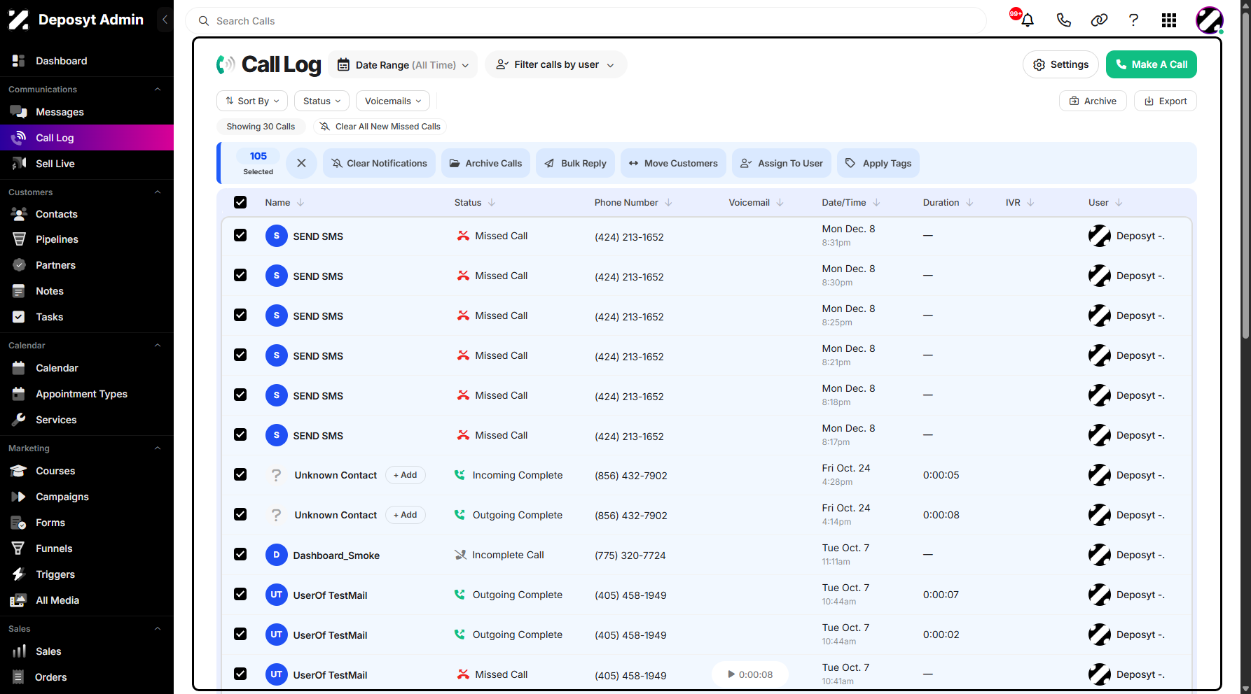Open the link icon in the top bar
The image size is (1251, 694).
1099,20
